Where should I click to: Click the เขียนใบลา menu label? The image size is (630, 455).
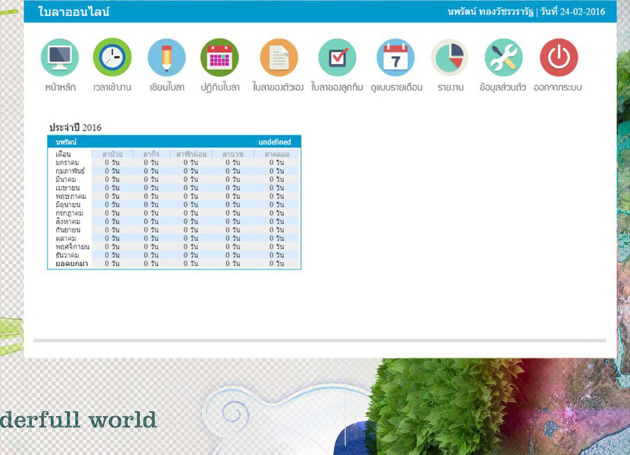pyautogui.click(x=167, y=87)
